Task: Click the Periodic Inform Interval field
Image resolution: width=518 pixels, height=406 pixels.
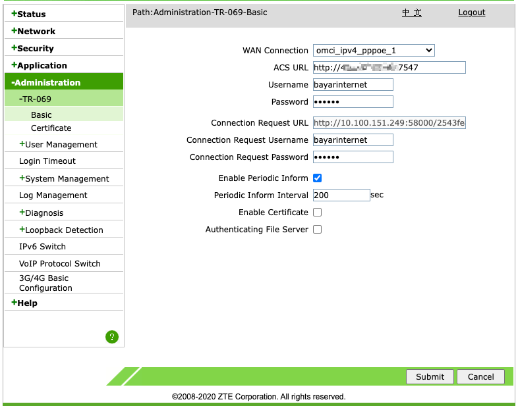Action: tap(341, 195)
